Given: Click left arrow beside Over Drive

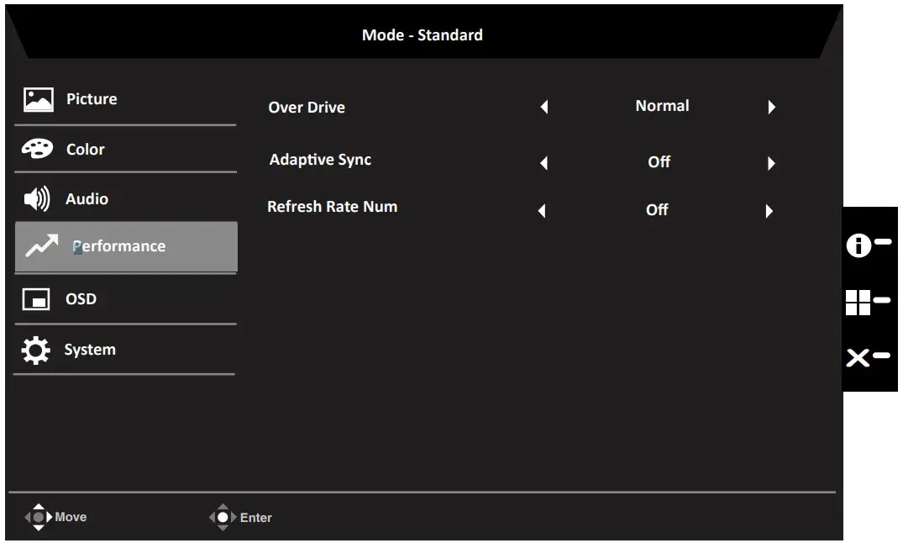Looking at the screenshot, I should [x=544, y=107].
